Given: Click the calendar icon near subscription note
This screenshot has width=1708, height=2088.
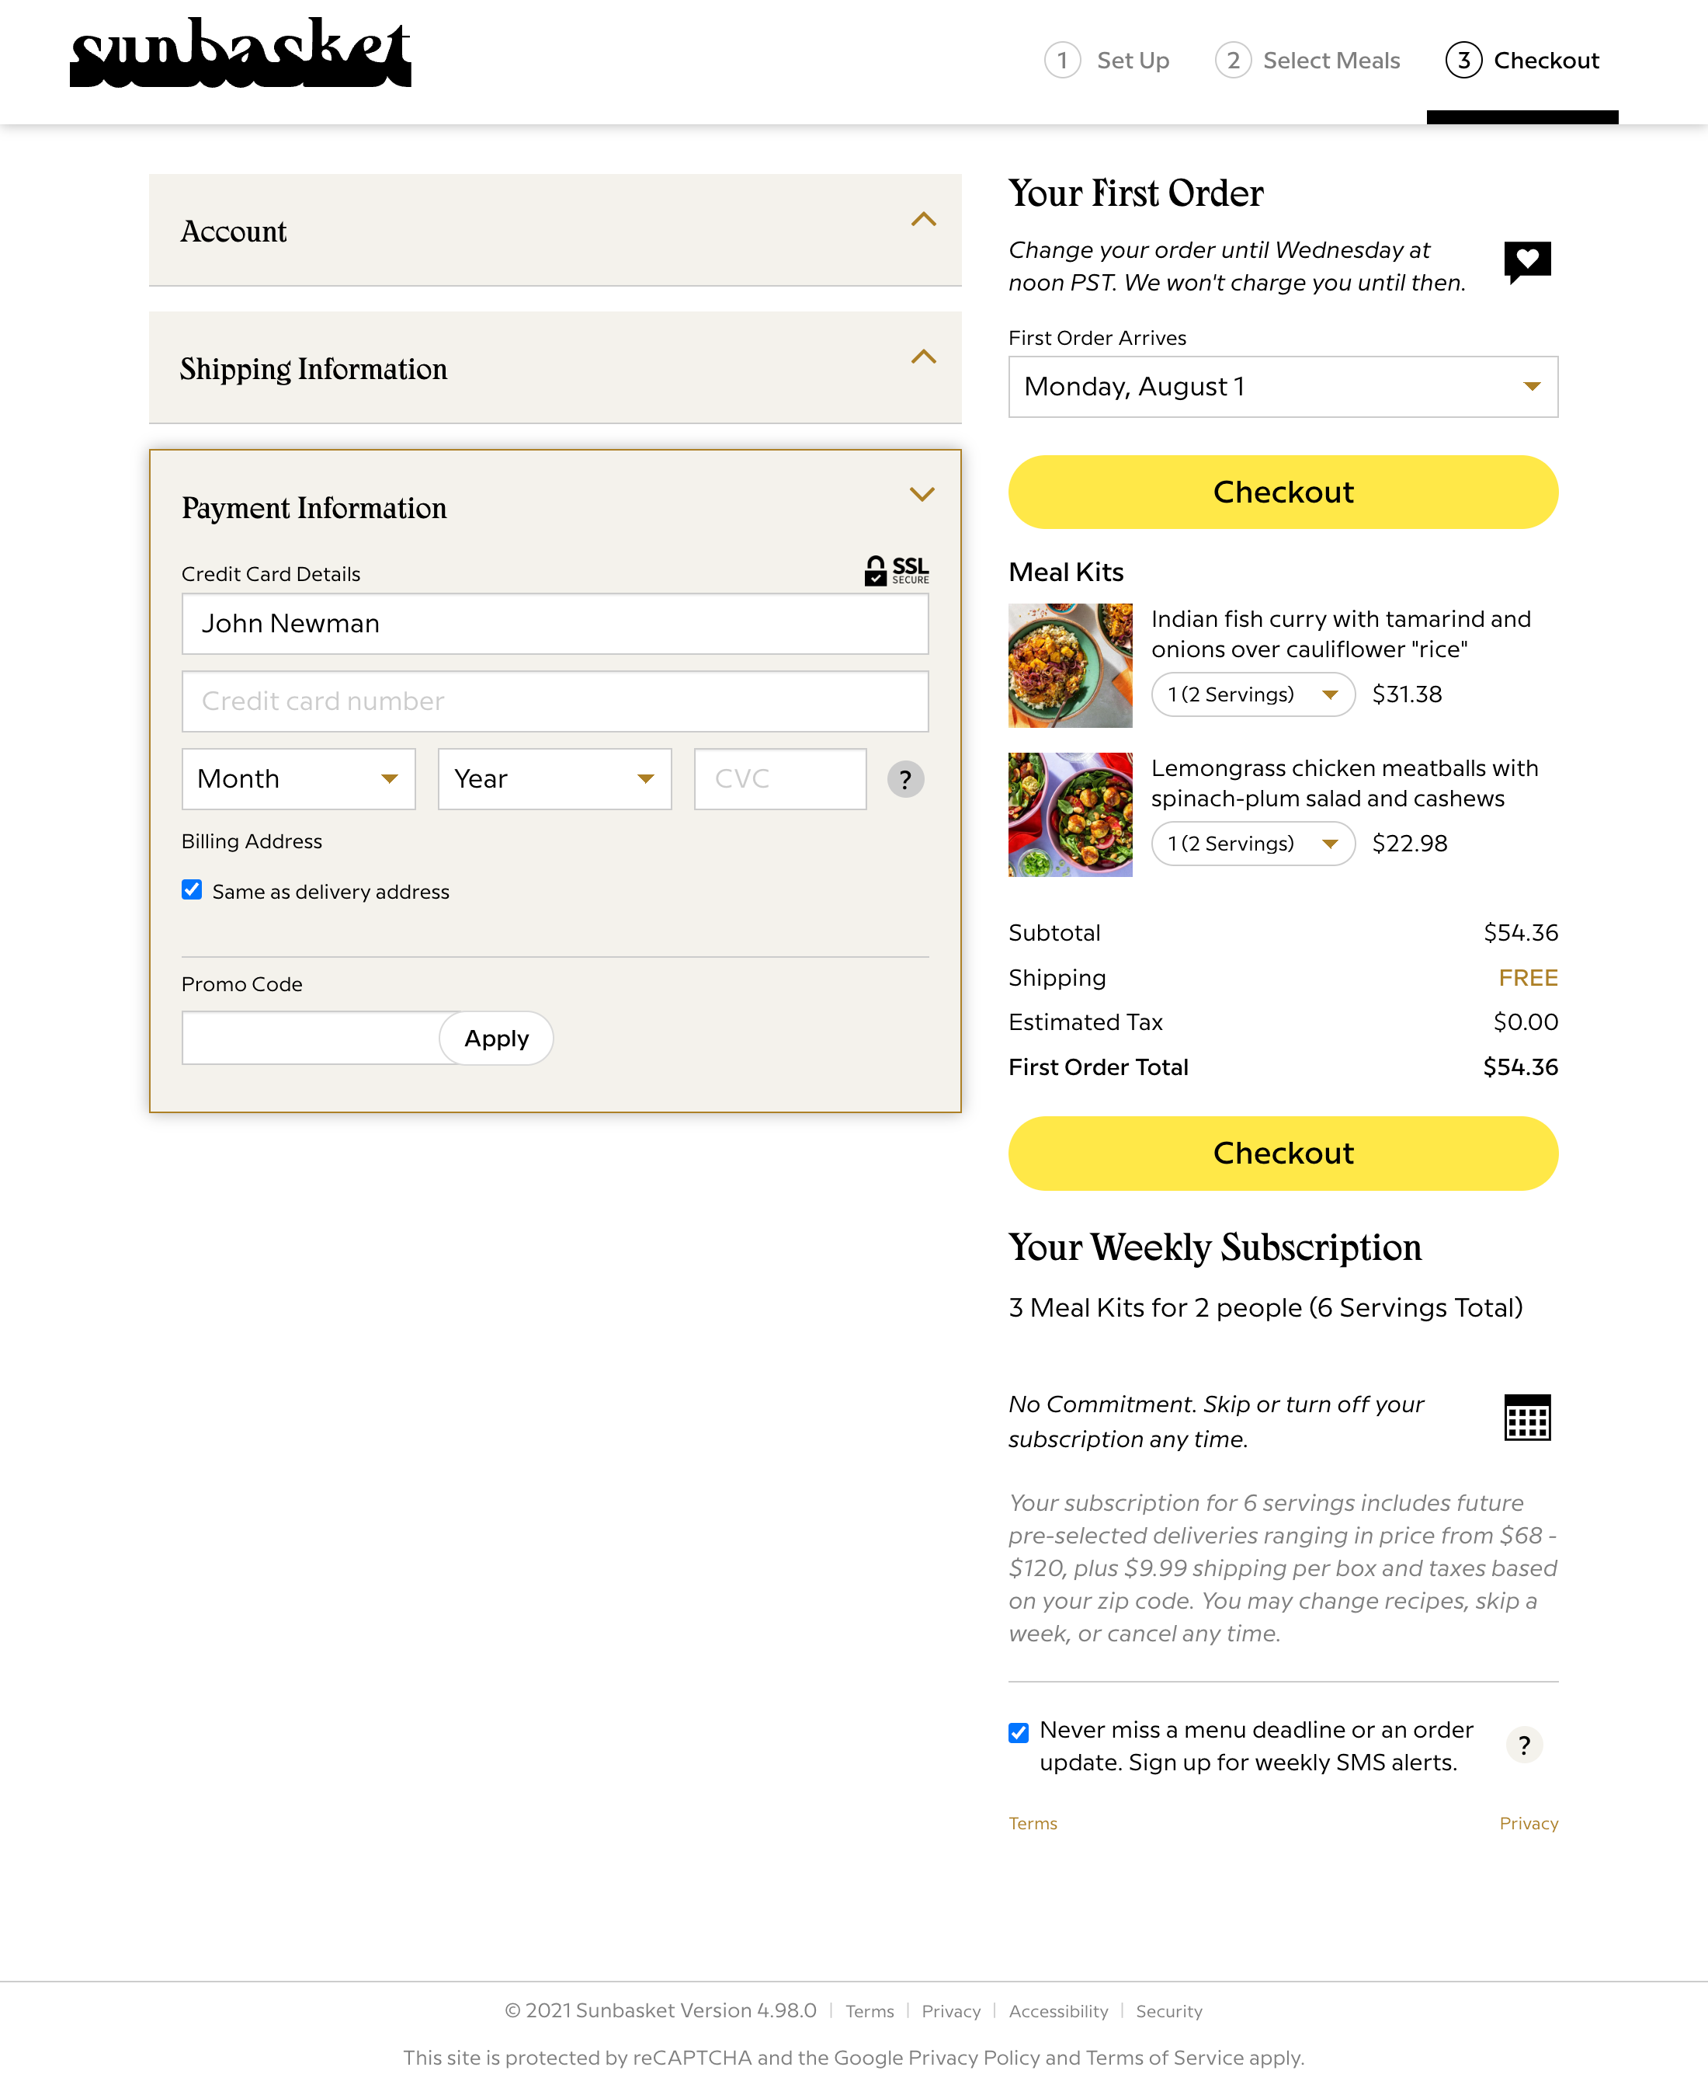Looking at the screenshot, I should (x=1527, y=1418).
